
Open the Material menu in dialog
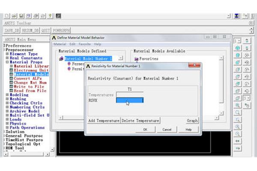pos(60,44)
